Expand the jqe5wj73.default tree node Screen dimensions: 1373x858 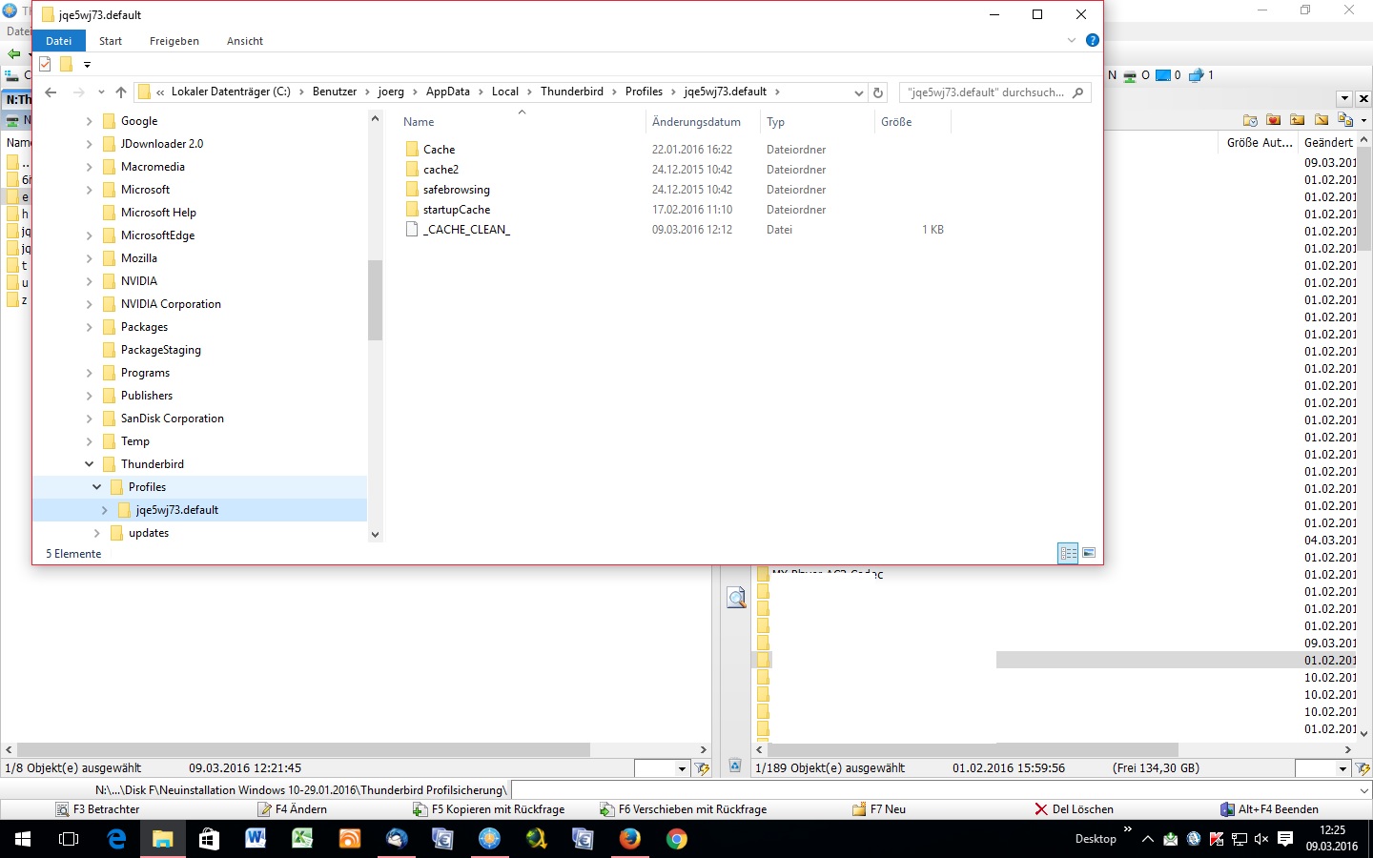[x=104, y=510]
